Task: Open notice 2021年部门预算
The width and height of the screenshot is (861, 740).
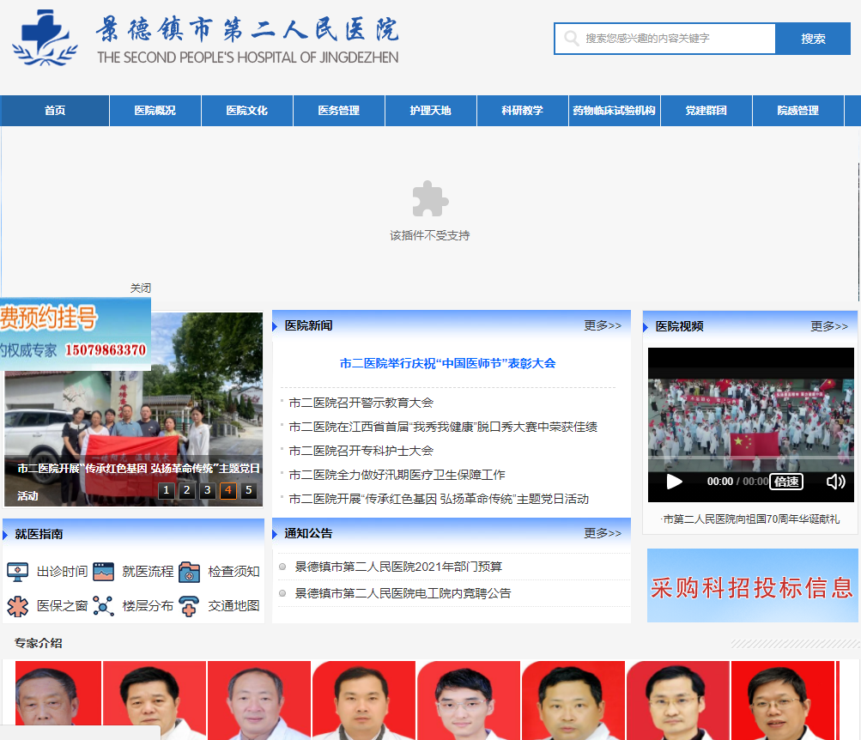Action: pos(398,567)
